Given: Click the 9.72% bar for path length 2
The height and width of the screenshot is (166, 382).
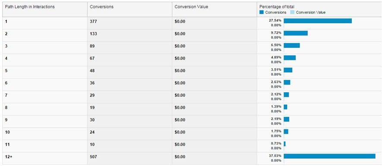Looking at the screenshot, I should 296,33.
